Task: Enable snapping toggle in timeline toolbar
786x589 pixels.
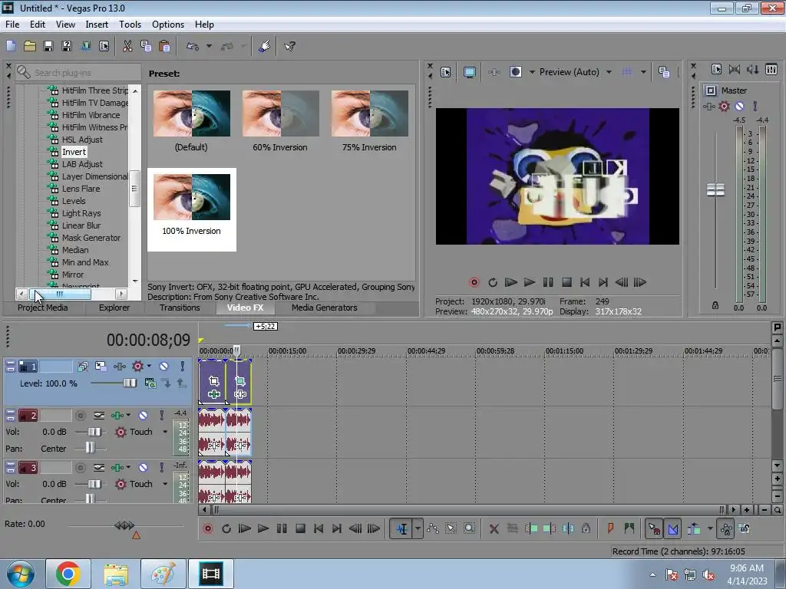Action: coord(654,528)
